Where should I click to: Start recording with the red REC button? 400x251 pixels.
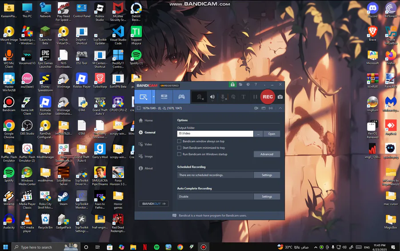click(268, 97)
